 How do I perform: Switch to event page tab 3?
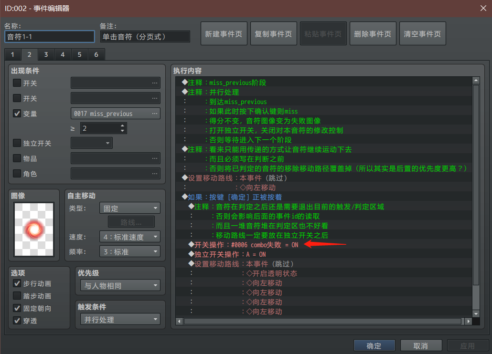pos(46,54)
